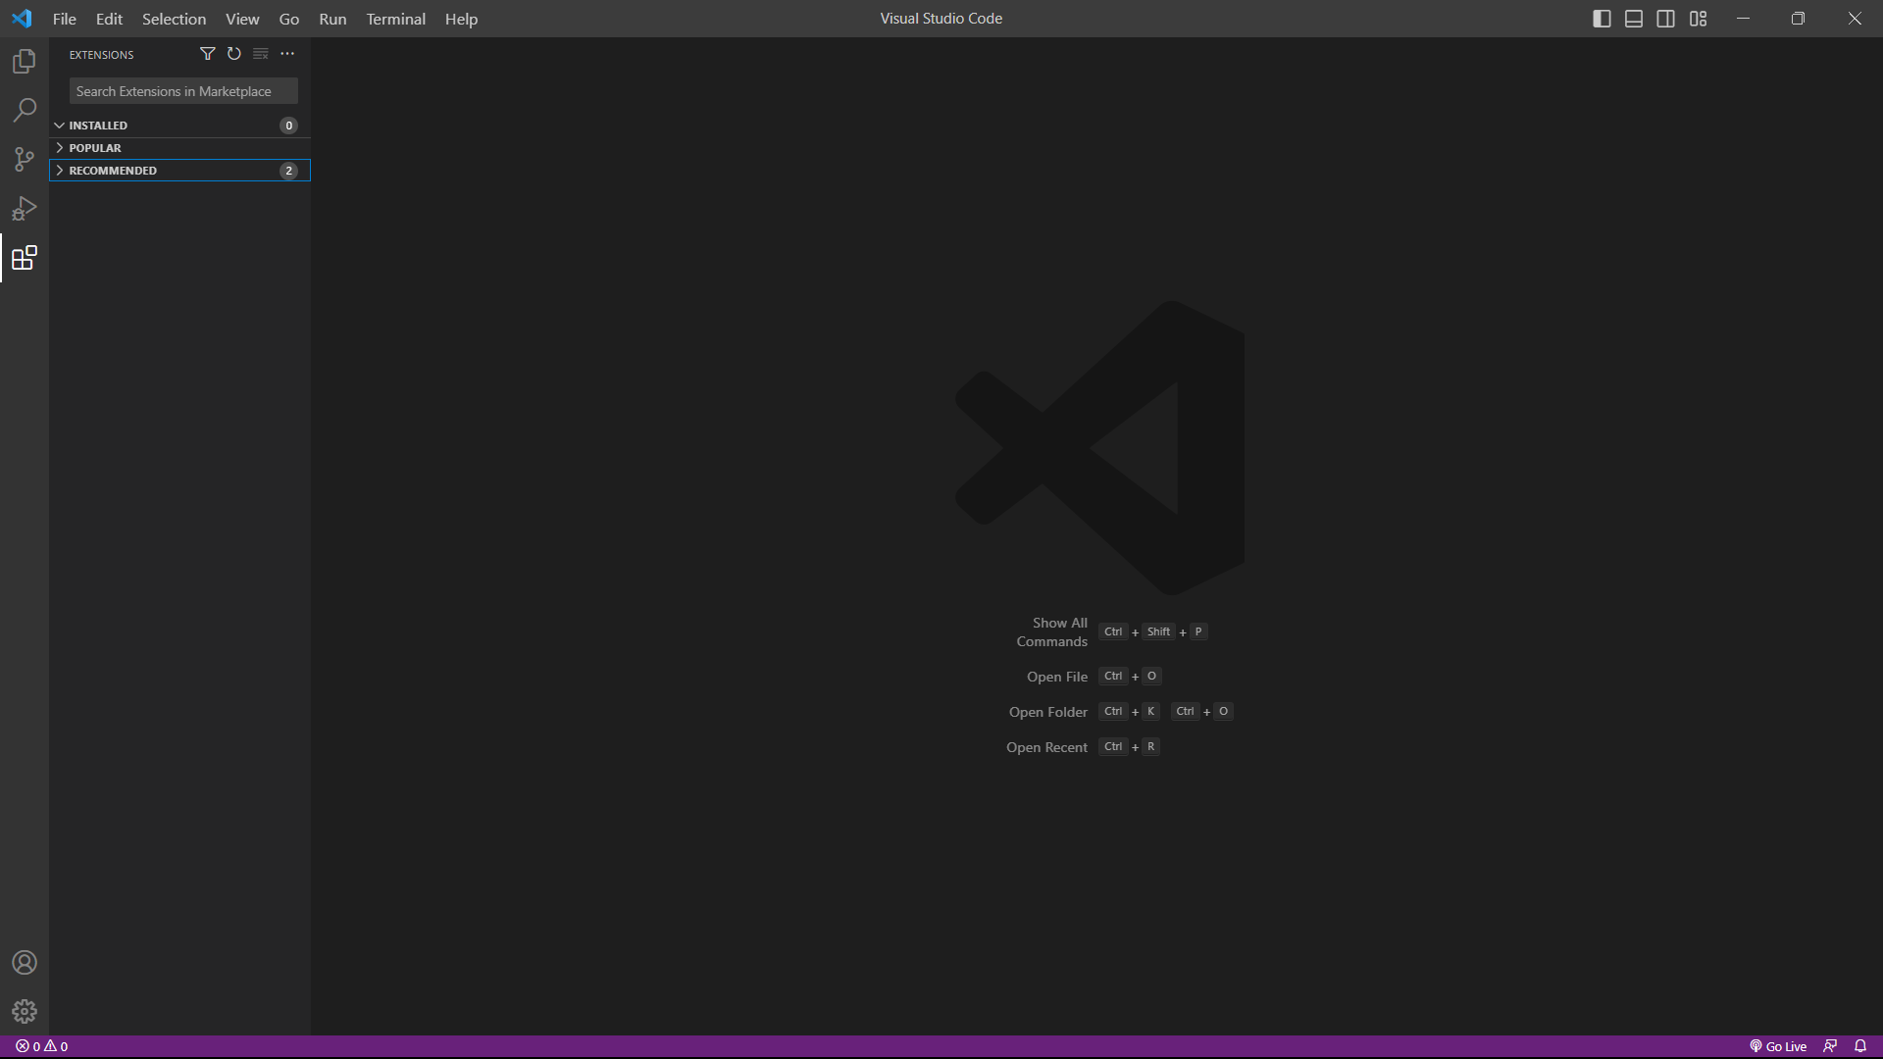The image size is (1883, 1059).
Task: Close the VS Code window
Action: pyautogui.click(x=1855, y=19)
